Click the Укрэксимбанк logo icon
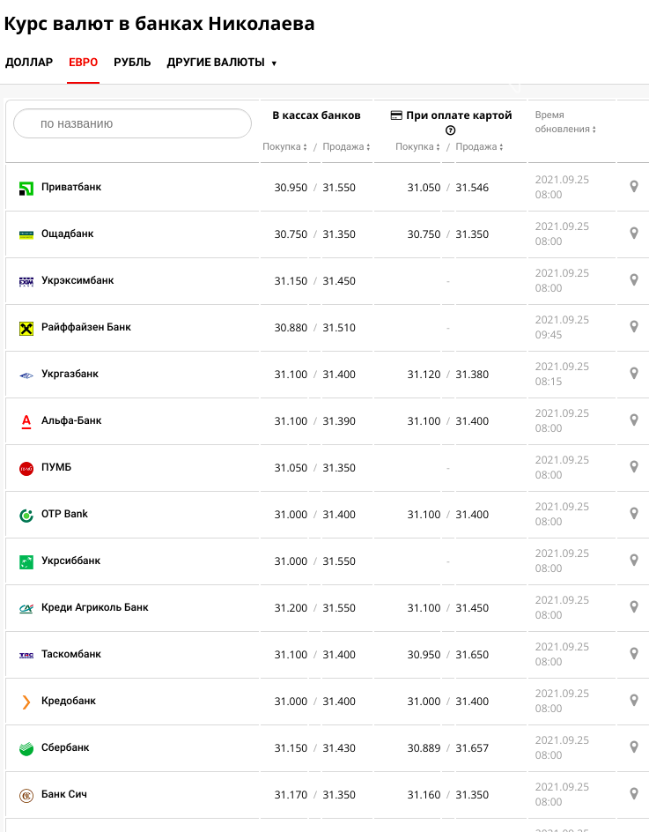 (x=26, y=281)
